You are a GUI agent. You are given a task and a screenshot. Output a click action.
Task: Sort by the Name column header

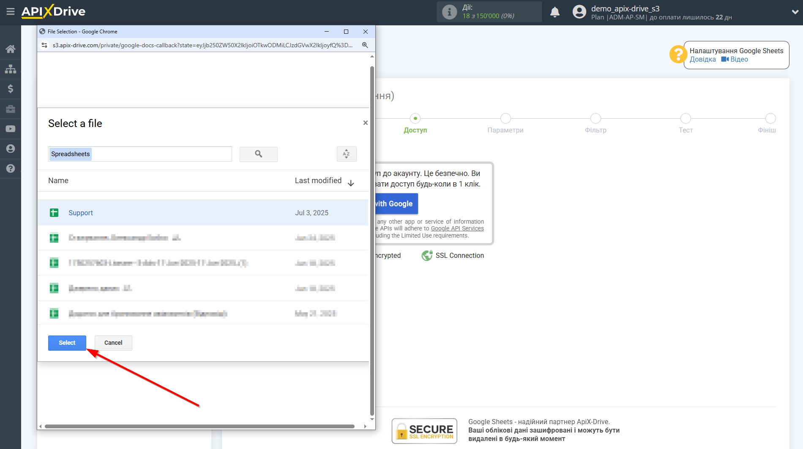click(x=58, y=181)
